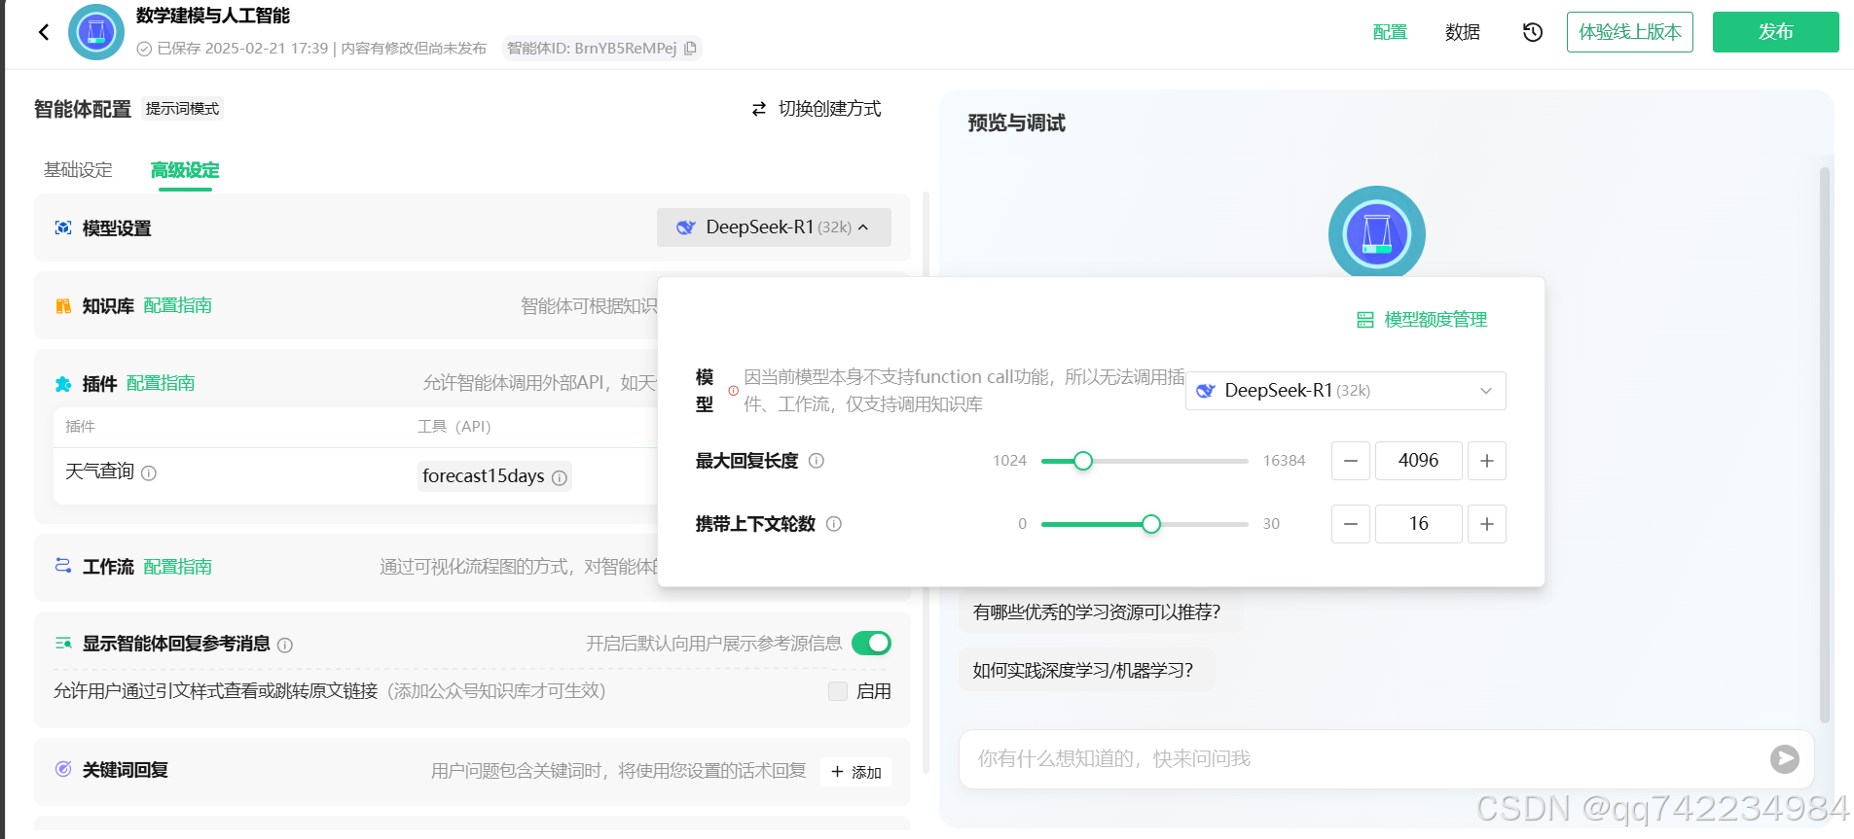Image resolution: width=1854 pixels, height=839 pixels.
Task: Switch to the 基础设定 tab
Action: (x=78, y=170)
